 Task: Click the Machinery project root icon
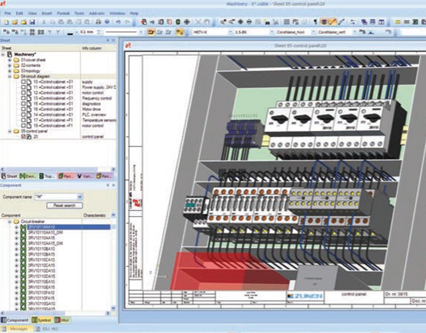[10, 54]
